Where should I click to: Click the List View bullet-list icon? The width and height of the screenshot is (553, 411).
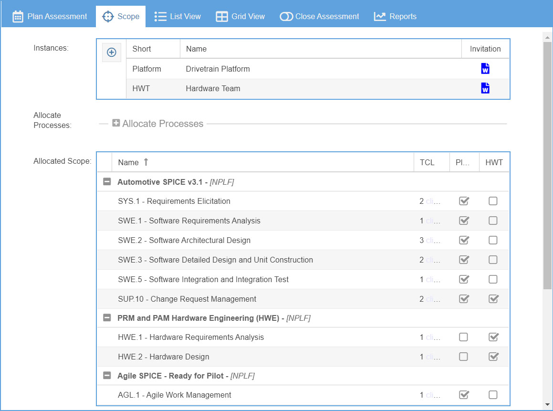(160, 17)
